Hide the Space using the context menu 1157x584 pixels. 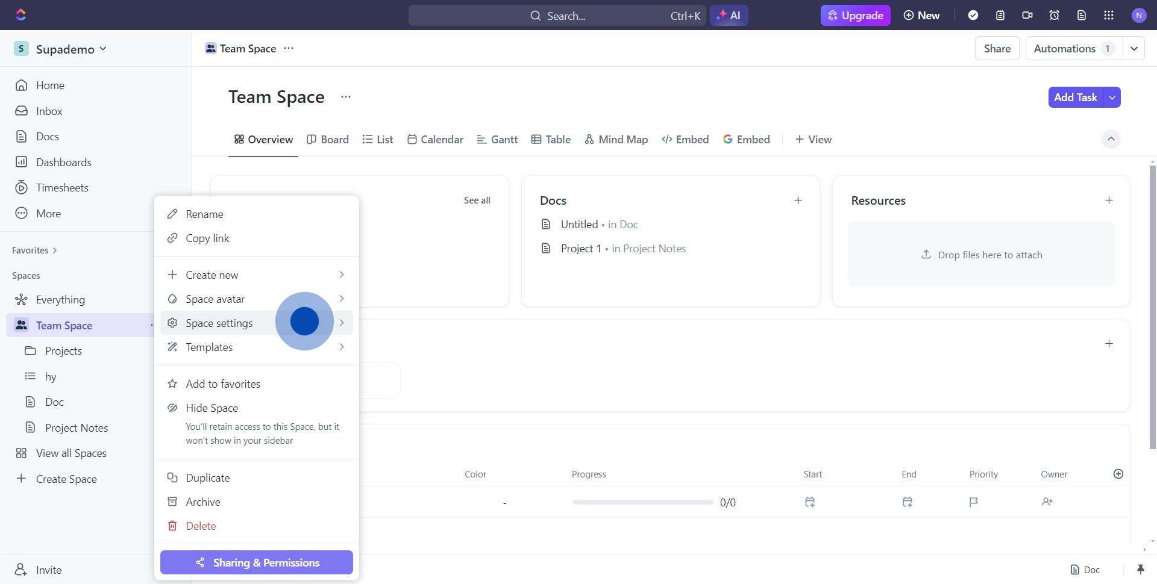pyautogui.click(x=211, y=408)
